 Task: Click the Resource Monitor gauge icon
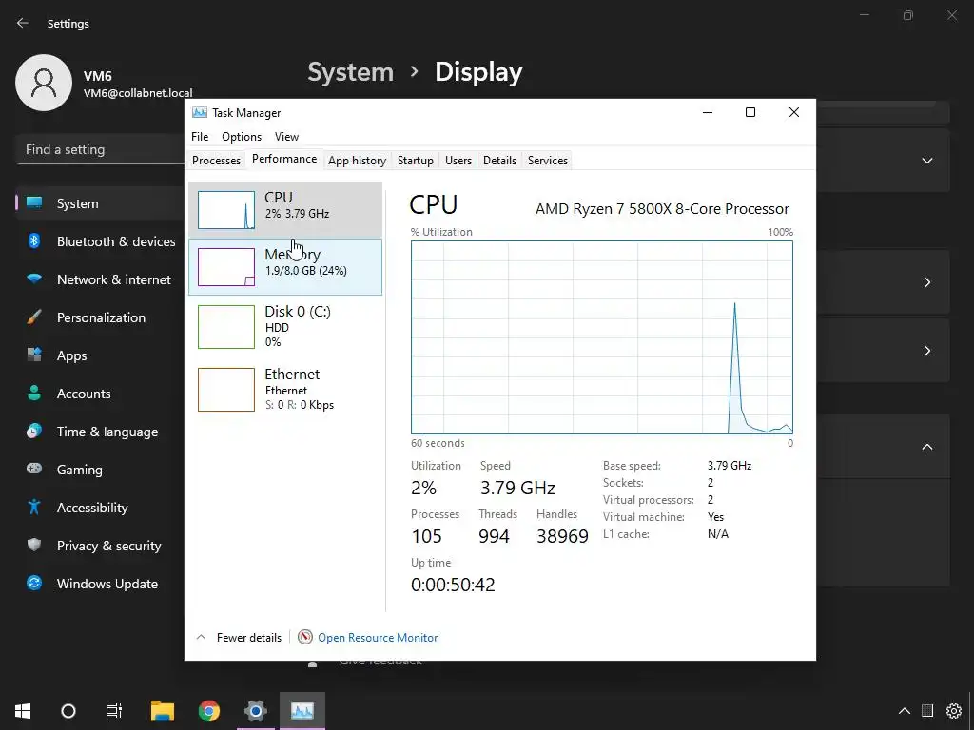point(305,637)
